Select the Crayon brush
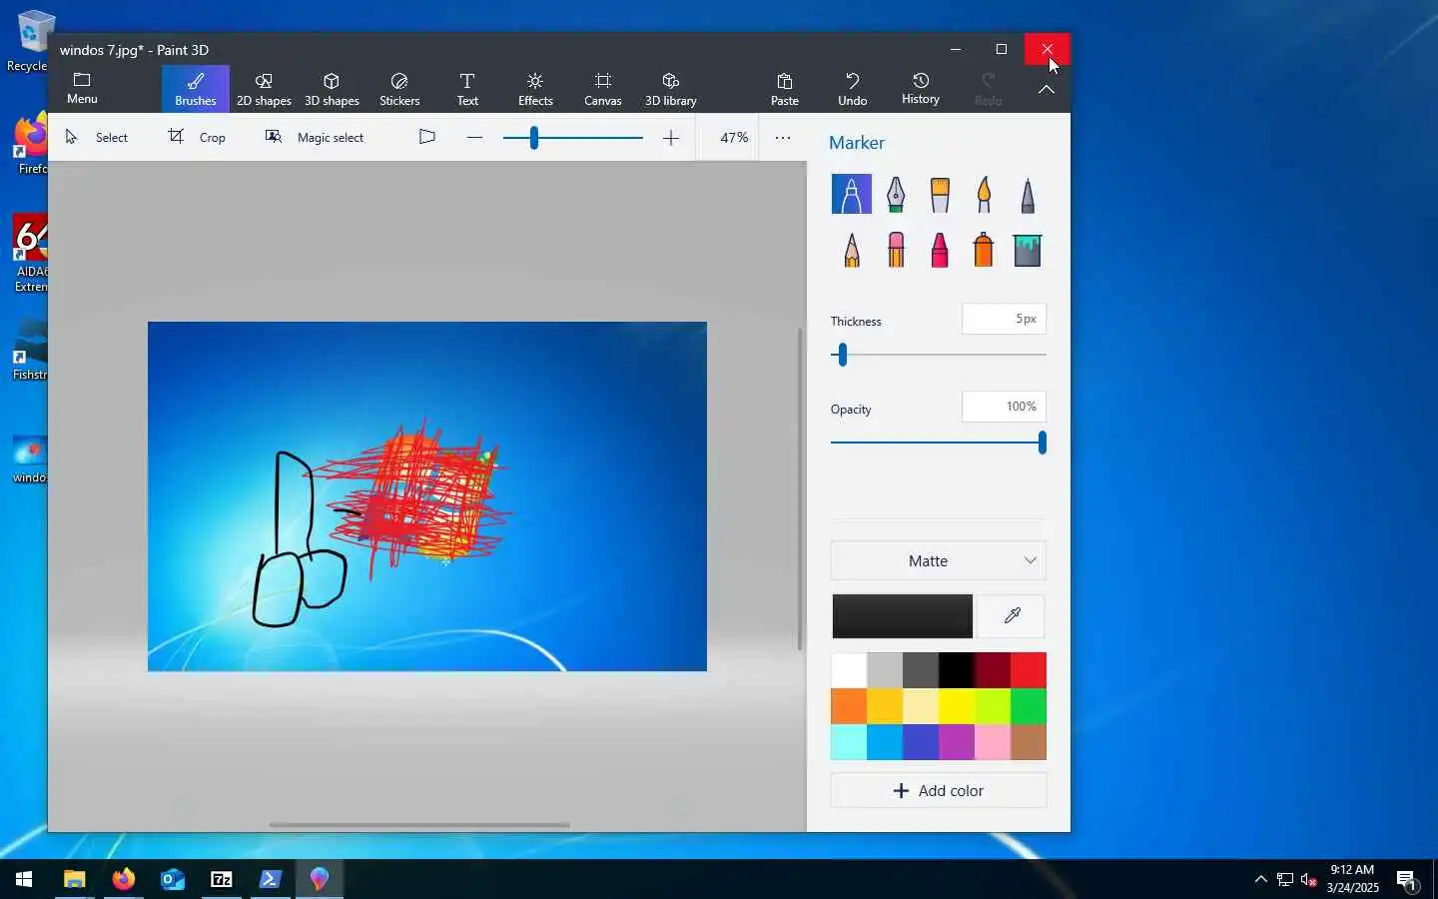Viewport: 1438px width, 899px height. pyautogui.click(x=940, y=250)
